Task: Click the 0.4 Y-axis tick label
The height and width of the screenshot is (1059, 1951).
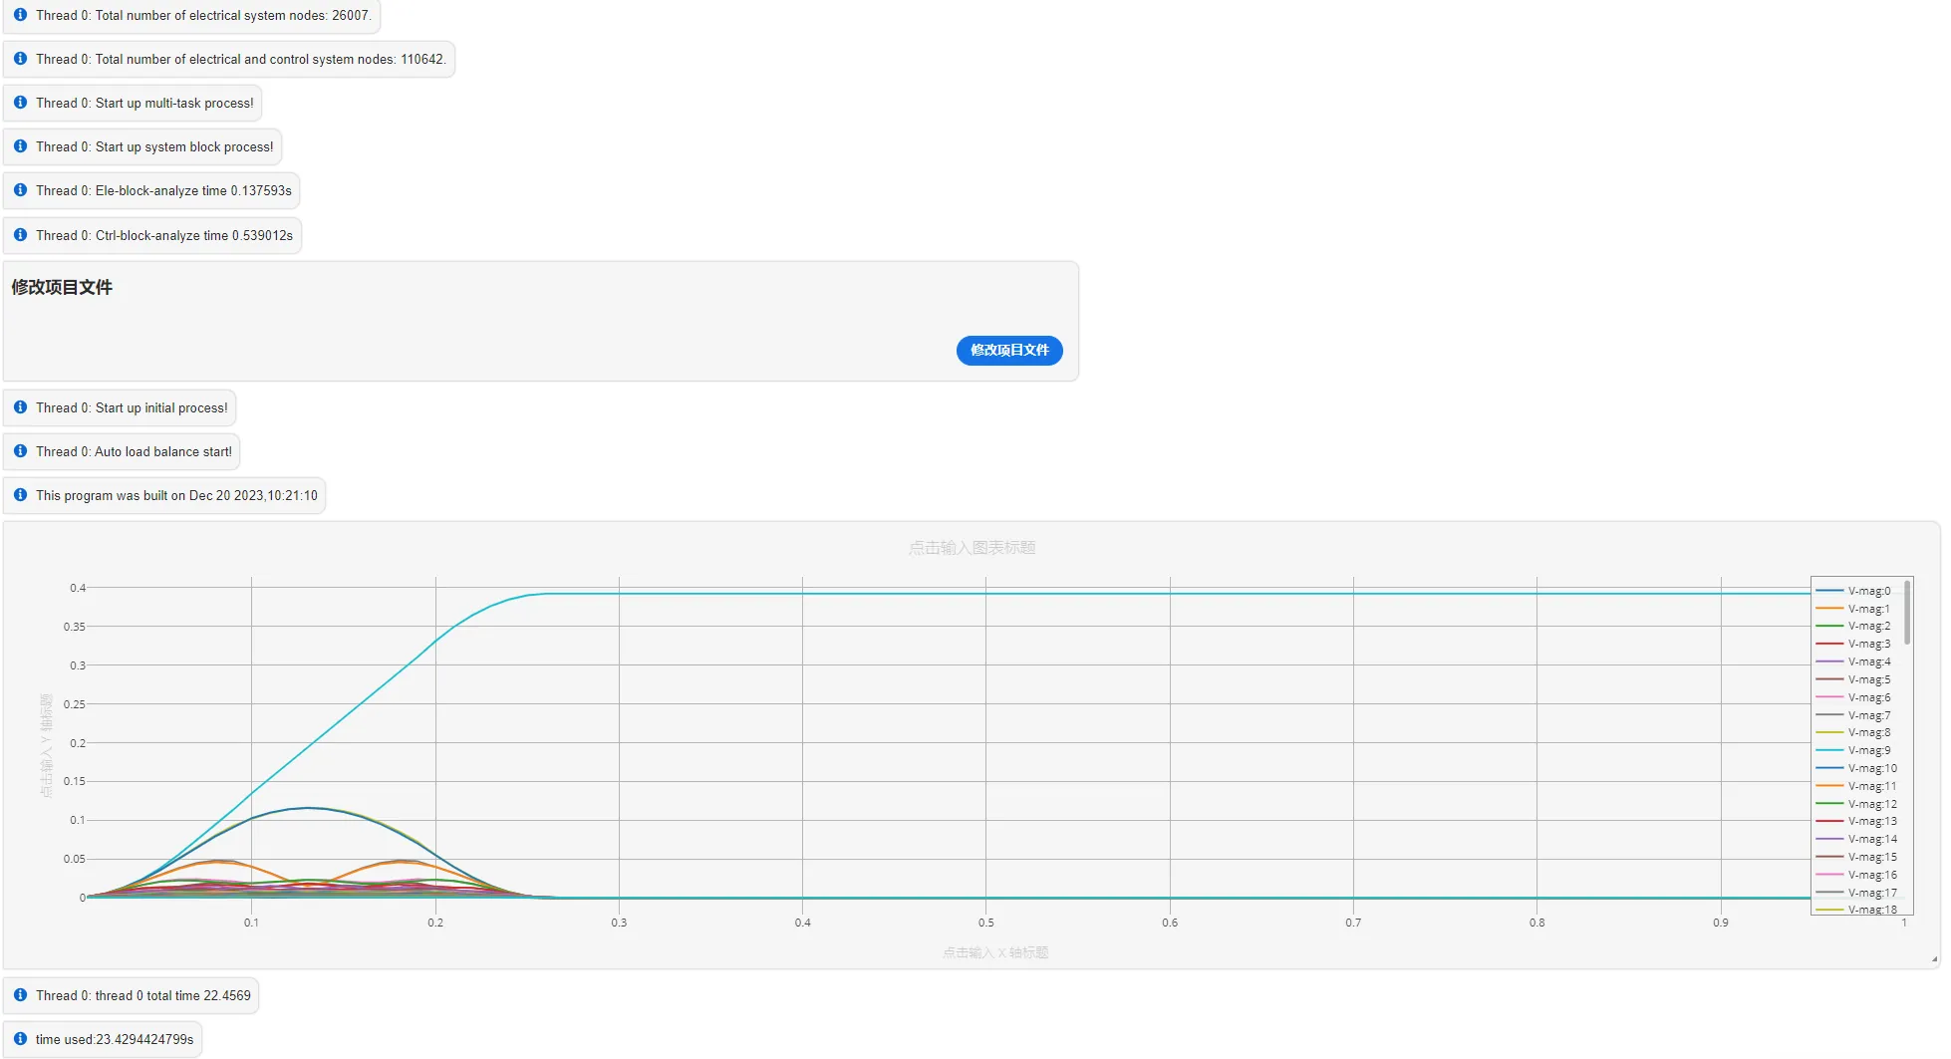Action: tap(78, 588)
